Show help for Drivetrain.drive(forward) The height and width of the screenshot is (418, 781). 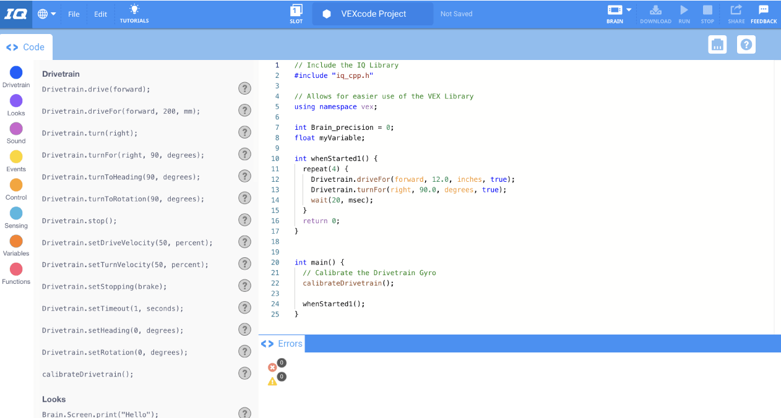click(245, 88)
